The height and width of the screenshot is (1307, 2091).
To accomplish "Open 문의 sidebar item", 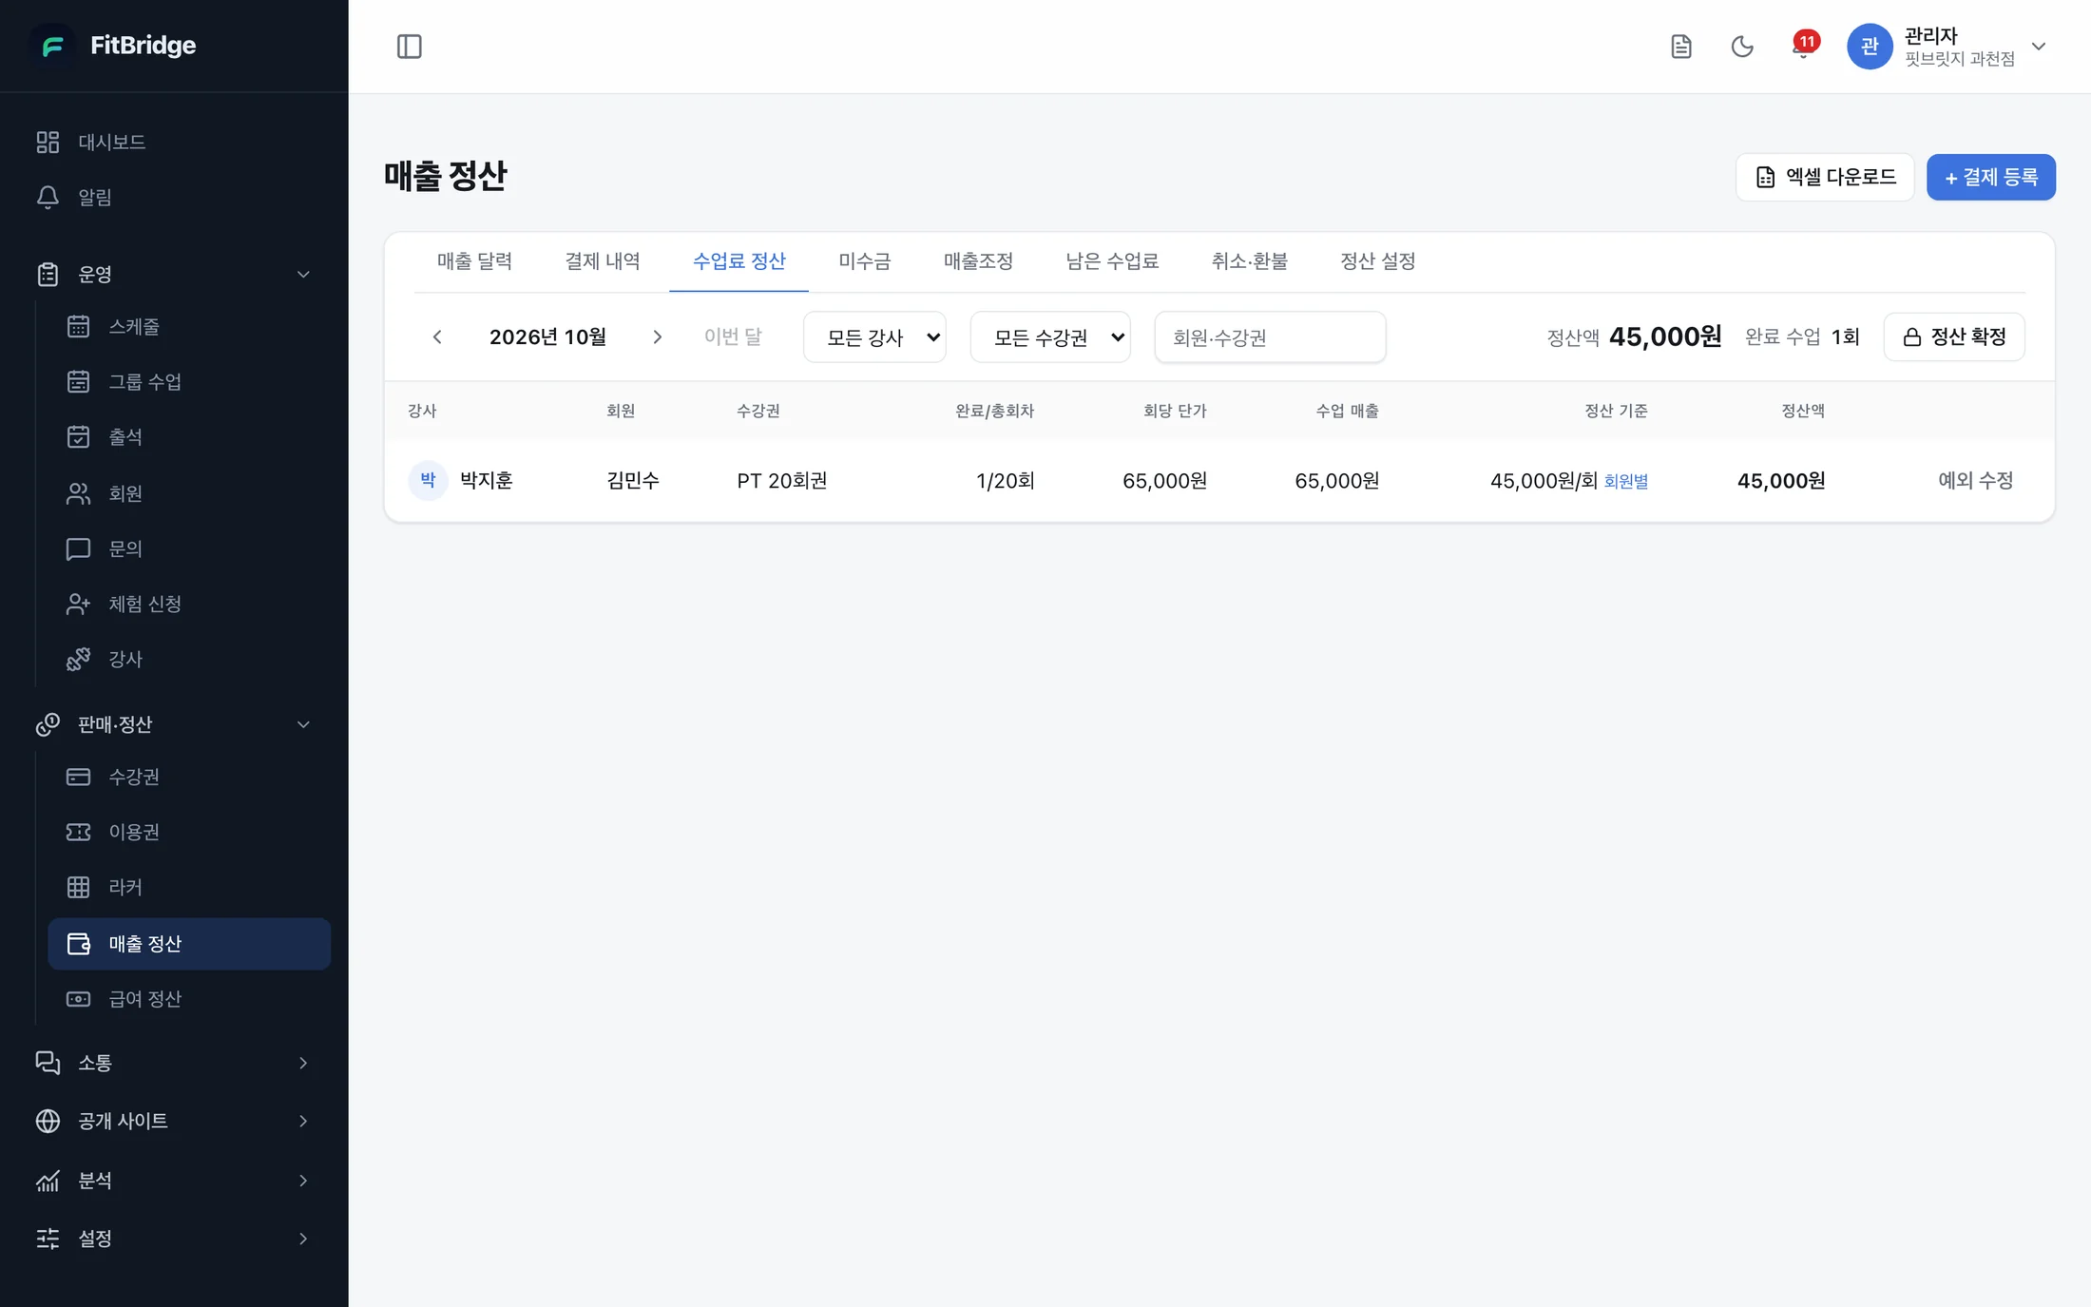I will (189, 548).
